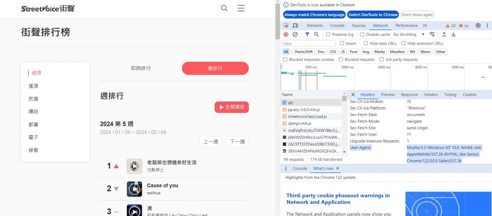Check Hide extension URLs
The height and width of the screenshot is (216, 492).
coord(404,44)
